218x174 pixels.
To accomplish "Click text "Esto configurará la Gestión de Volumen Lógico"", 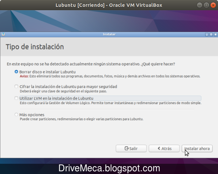I will coord(55,103).
